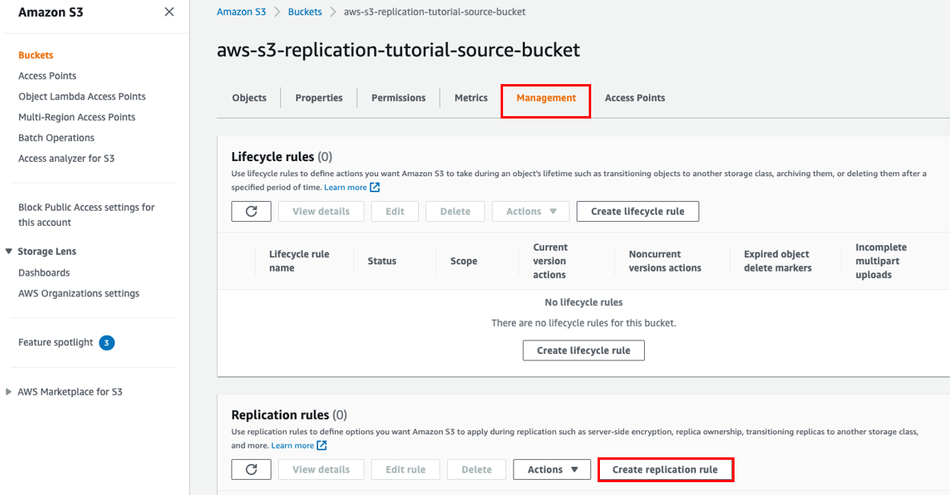This screenshot has height=495, width=950.
Task: Open Amazon S3 breadcrumb link
Action: click(241, 12)
